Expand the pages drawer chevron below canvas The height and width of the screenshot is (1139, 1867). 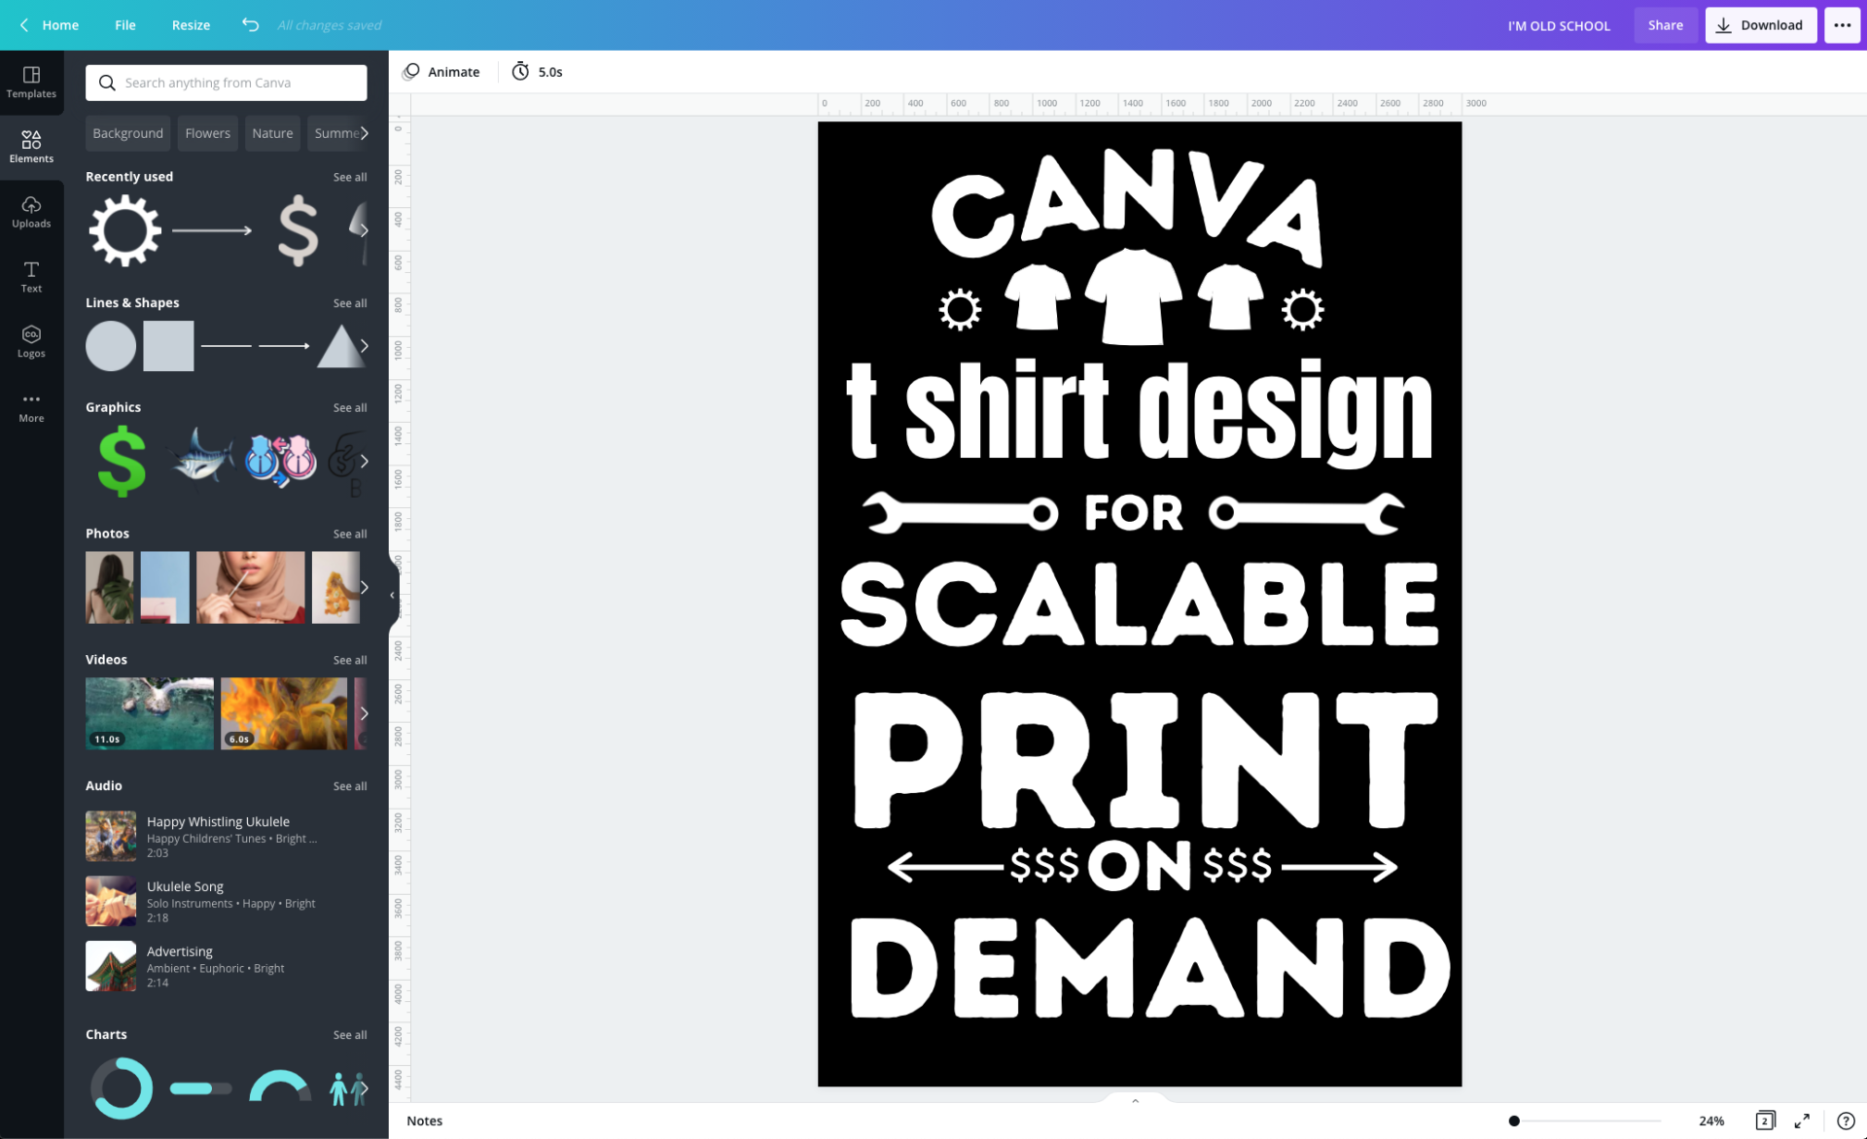point(1135,1100)
